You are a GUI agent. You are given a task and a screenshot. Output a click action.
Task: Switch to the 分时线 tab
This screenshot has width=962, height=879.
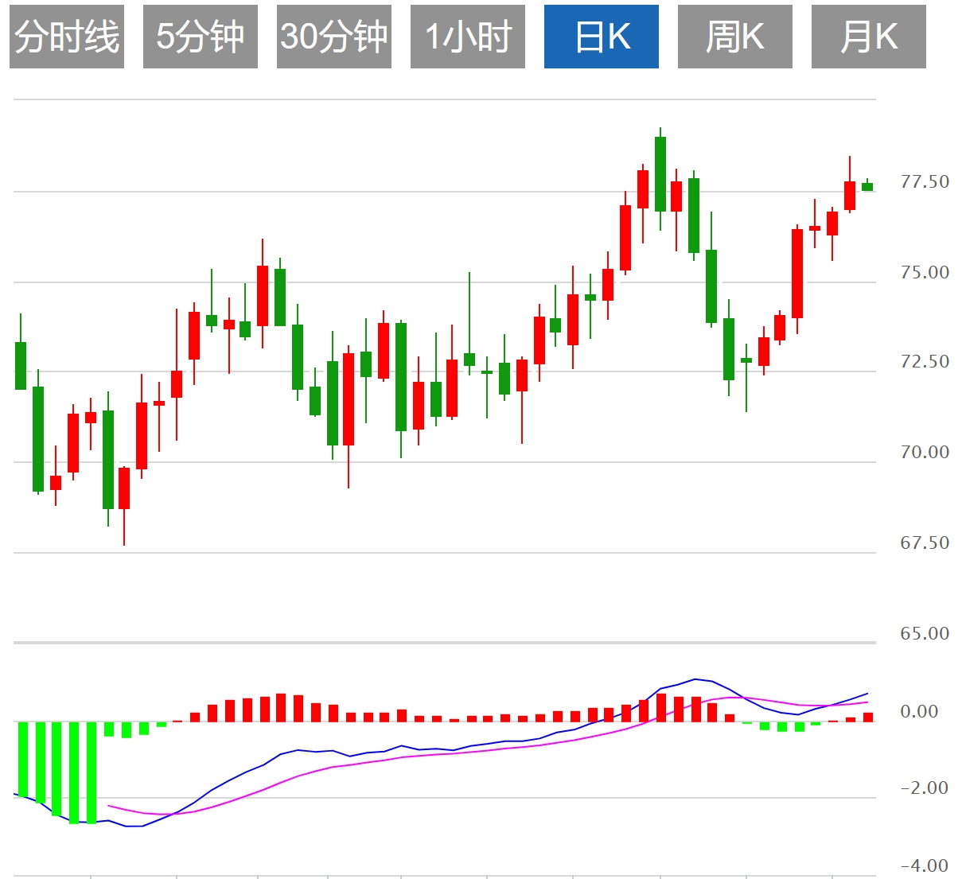point(67,37)
